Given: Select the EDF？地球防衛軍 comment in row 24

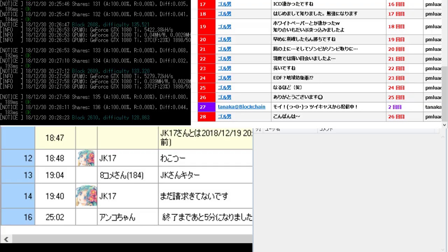Looking at the screenshot, I should click(x=293, y=78).
